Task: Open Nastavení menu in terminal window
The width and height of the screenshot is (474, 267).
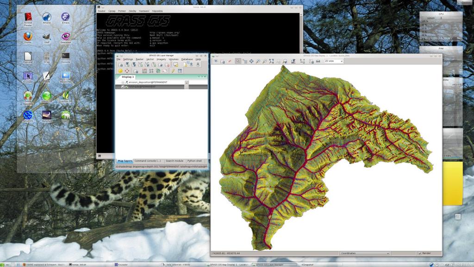Action: pyautogui.click(x=144, y=11)
